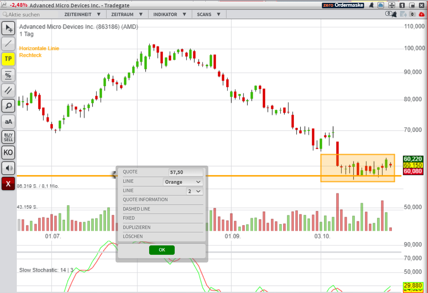Screen dimensions: 428x293
Task: Focus the Aktie suchen search field
Action: pos(30,14)
